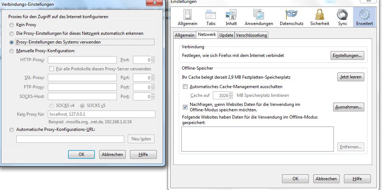Viewport: 382px width, 190px height.
Task: Switch to the Update sub-tab
Action: pyautogui.click(x=226, y=35)
